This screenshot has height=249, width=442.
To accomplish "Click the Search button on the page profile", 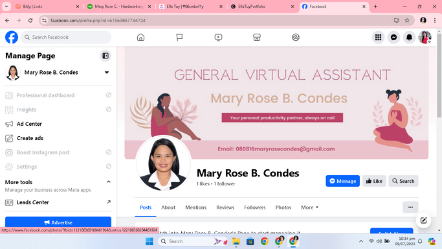I will [403, 181].
